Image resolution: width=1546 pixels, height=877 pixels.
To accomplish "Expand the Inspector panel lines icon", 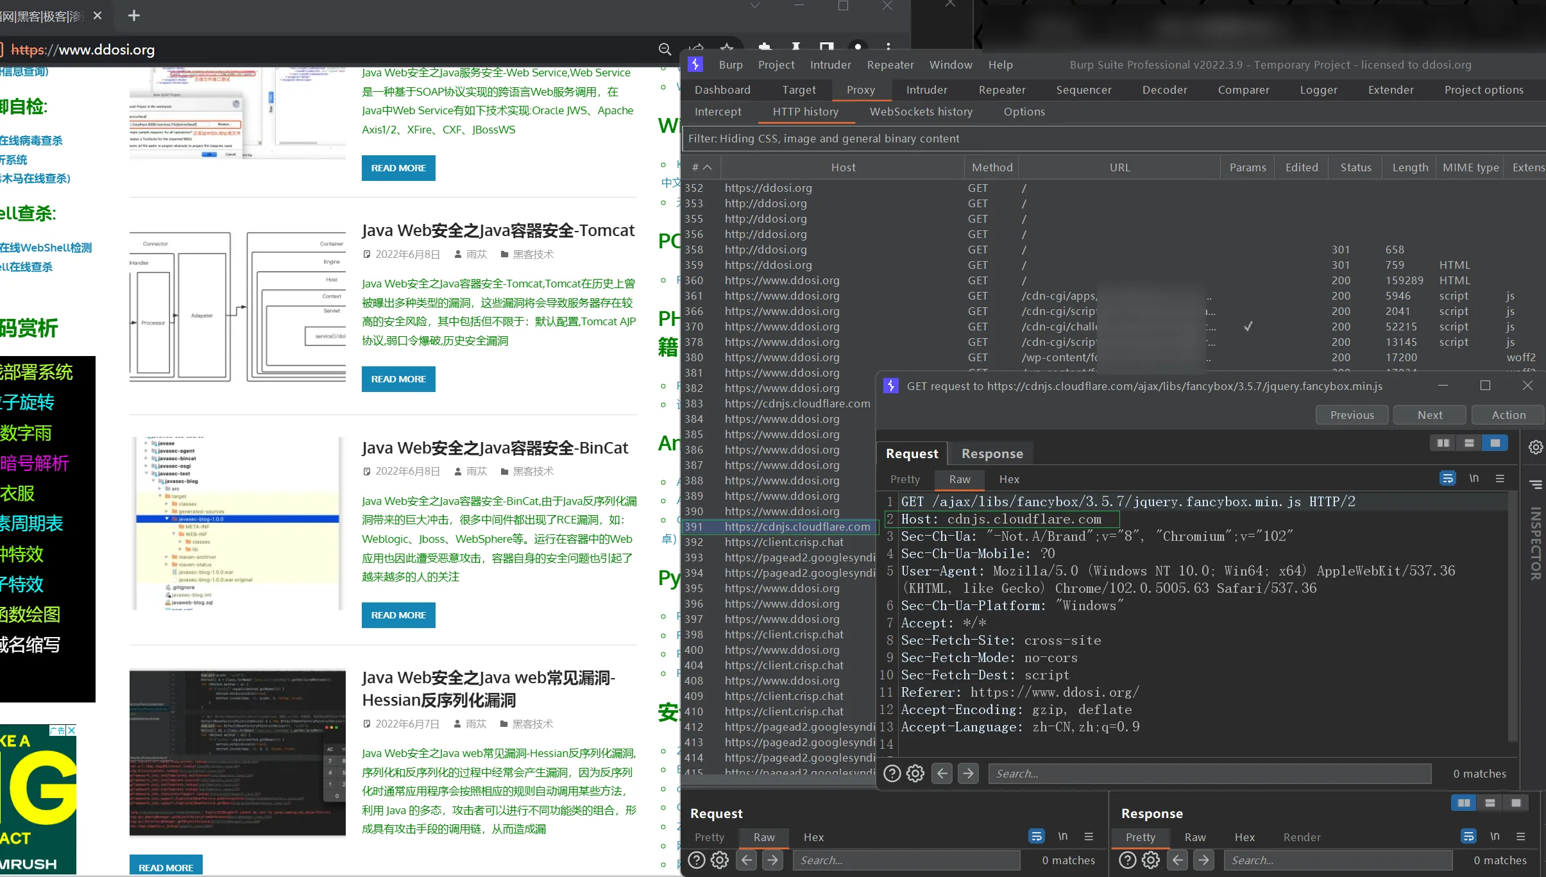I will pos(1536,484).
